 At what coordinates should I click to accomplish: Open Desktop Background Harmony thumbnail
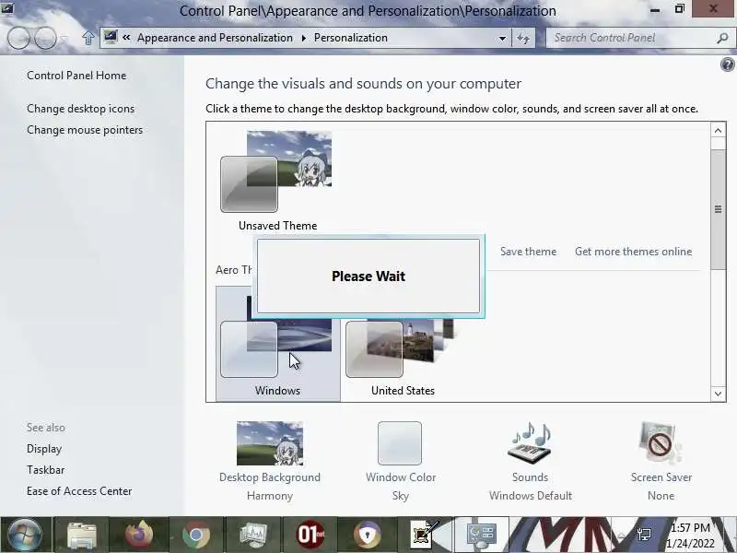tap(270, 443)
